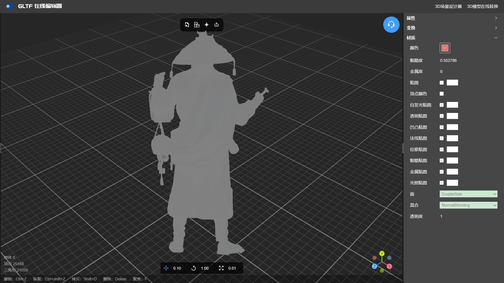Expand the 属性 properties section

tap(451, 18)
